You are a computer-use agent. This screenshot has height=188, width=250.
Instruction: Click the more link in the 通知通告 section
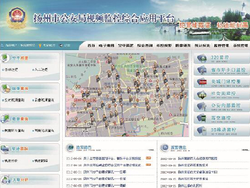pyautogui.click(x=151, y=150)
